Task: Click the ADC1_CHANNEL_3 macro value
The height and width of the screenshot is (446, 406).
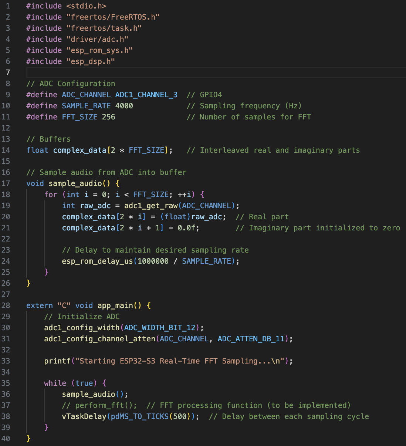Action: [146, 95]
